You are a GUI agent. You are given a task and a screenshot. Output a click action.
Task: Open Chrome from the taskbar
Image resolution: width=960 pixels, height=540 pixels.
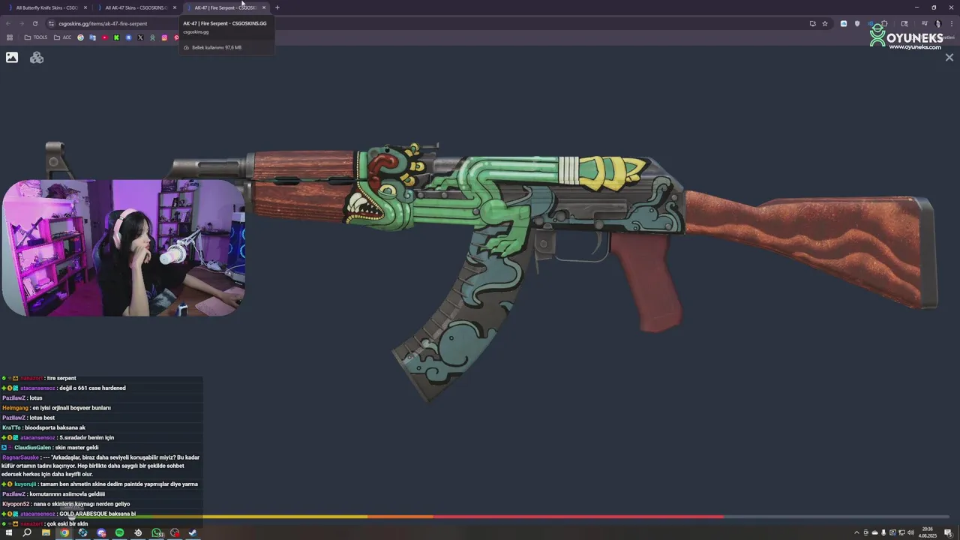[x=64, y=532]
